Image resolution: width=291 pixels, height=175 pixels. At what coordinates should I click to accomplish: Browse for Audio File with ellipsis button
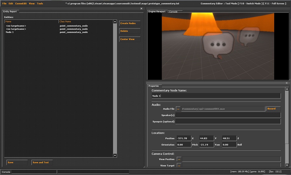tap(178, 109)
